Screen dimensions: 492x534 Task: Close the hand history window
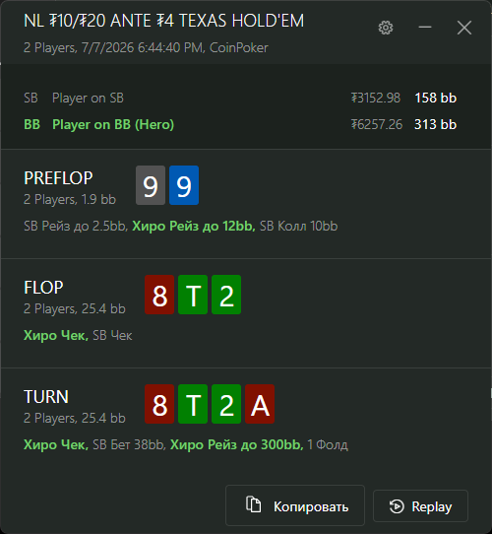click(x=464, y=28)
